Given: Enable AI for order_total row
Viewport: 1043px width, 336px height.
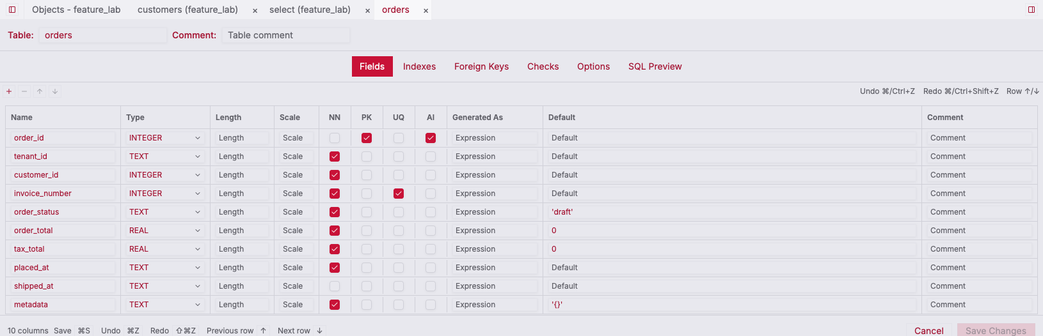Looking at the screenshot, I should (431, 231).
